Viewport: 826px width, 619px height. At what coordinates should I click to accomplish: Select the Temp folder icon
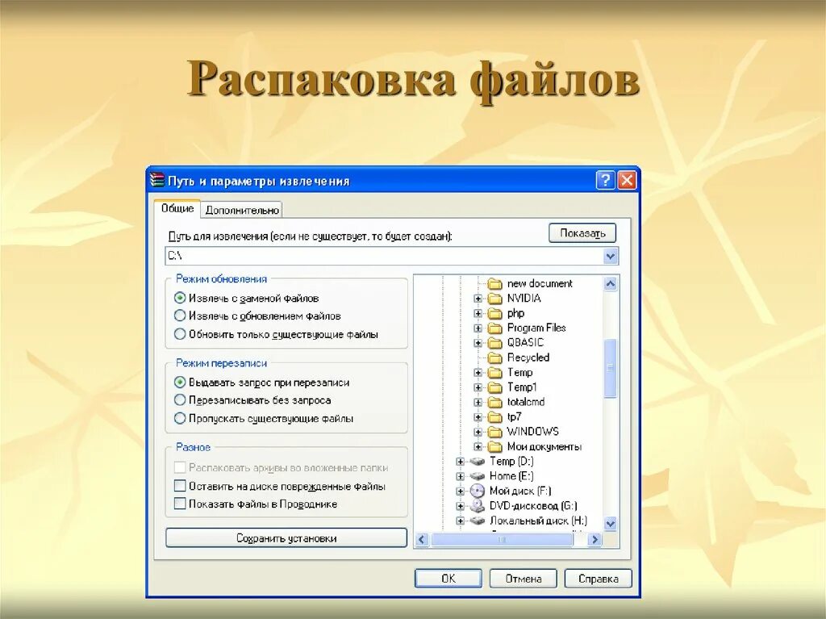pyautogui.click(x=494, y=373)
